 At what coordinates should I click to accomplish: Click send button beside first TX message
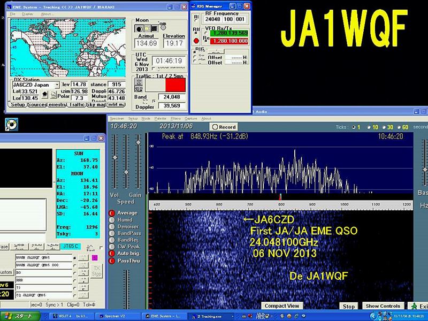83,258
